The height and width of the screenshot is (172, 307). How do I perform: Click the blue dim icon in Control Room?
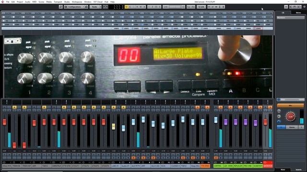coord(279,121)
